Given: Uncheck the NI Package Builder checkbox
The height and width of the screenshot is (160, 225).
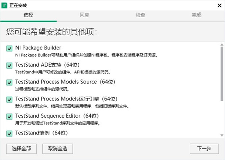Looking at the screenshot, I should point(9,48).
